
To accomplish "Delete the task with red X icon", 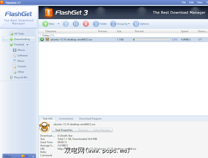I will (x=86, y=24).
